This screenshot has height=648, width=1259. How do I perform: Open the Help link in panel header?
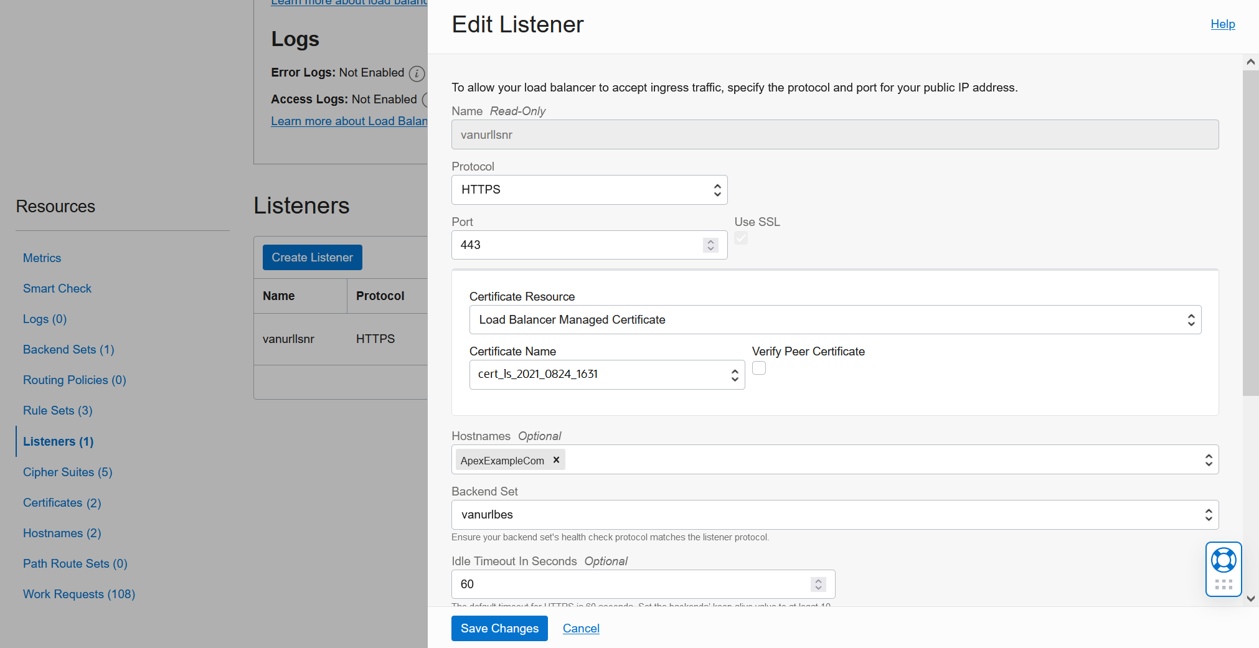[x=1222, y=24]
